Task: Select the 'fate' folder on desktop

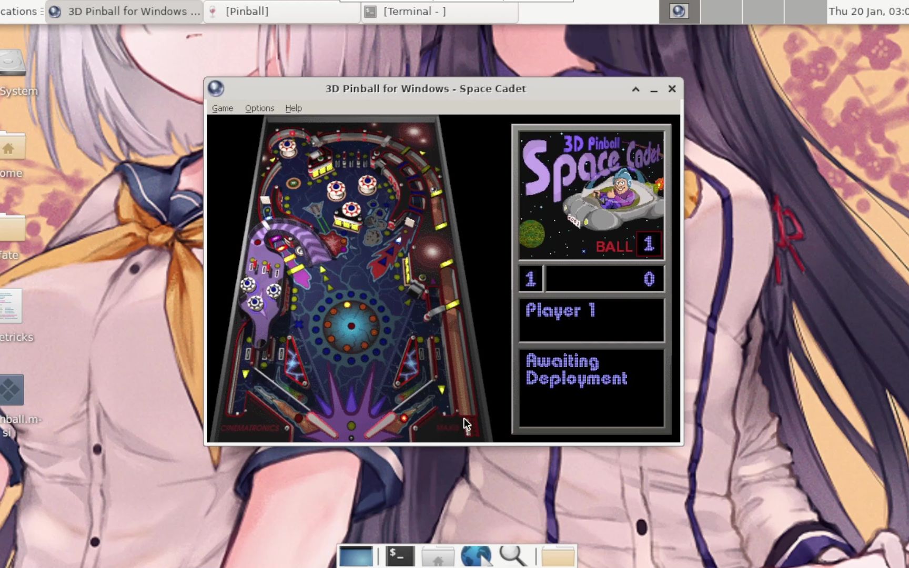Action: tap(12, 238)
